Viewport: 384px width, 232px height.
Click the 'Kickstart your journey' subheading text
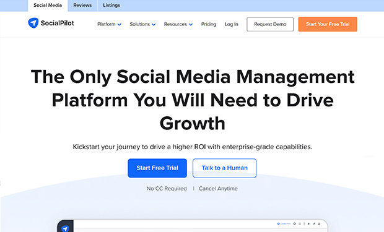click(193, 147)
